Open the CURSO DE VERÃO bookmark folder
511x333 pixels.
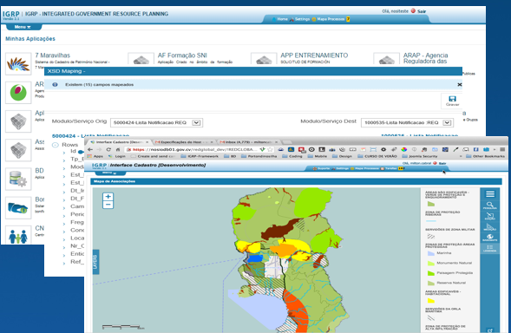coord(377,156)
